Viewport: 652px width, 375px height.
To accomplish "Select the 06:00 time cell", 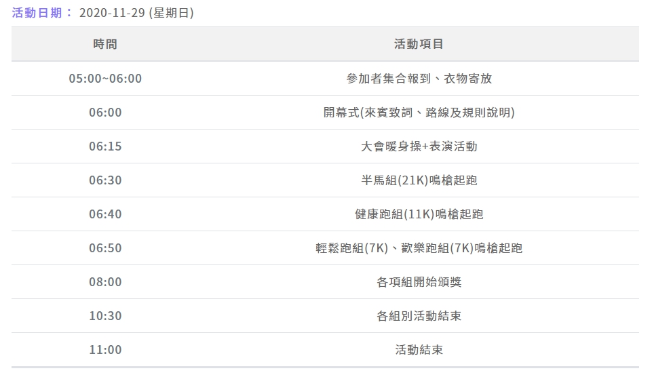I will (105, 113).
